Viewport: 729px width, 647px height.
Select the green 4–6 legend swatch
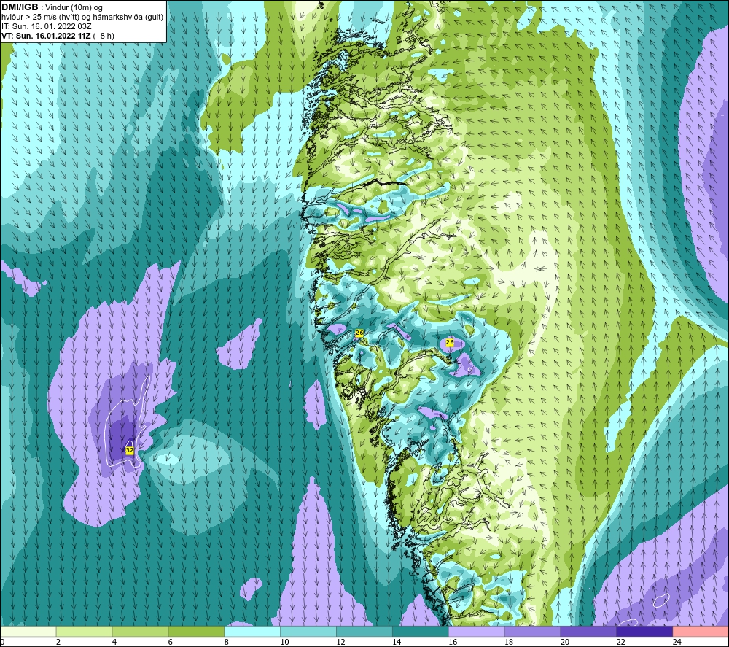140,631
